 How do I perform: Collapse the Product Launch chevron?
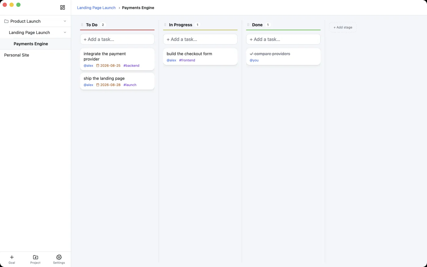[x=65, y=21]
